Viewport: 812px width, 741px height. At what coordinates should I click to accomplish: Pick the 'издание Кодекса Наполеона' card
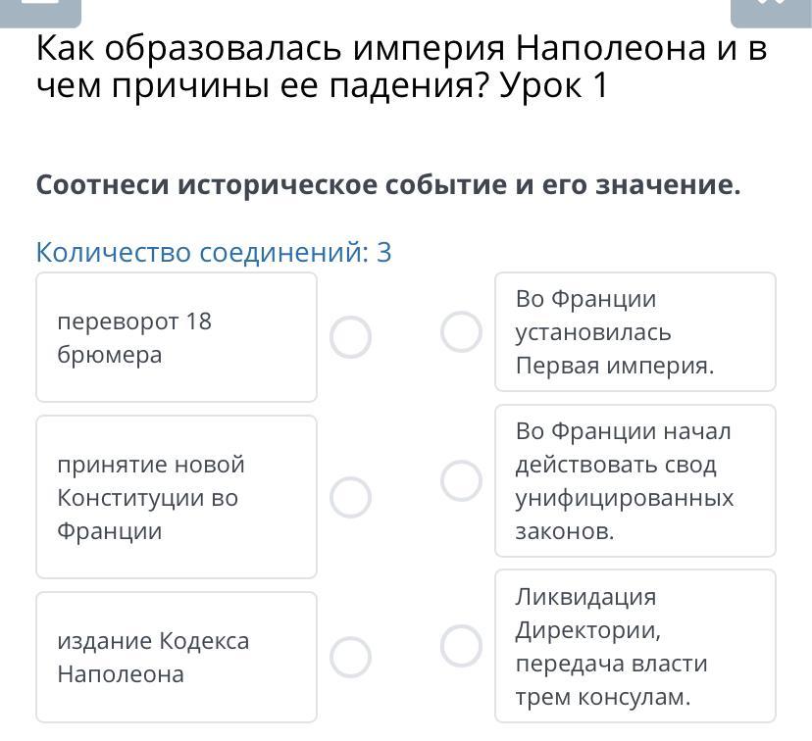[x=177, y=657]
